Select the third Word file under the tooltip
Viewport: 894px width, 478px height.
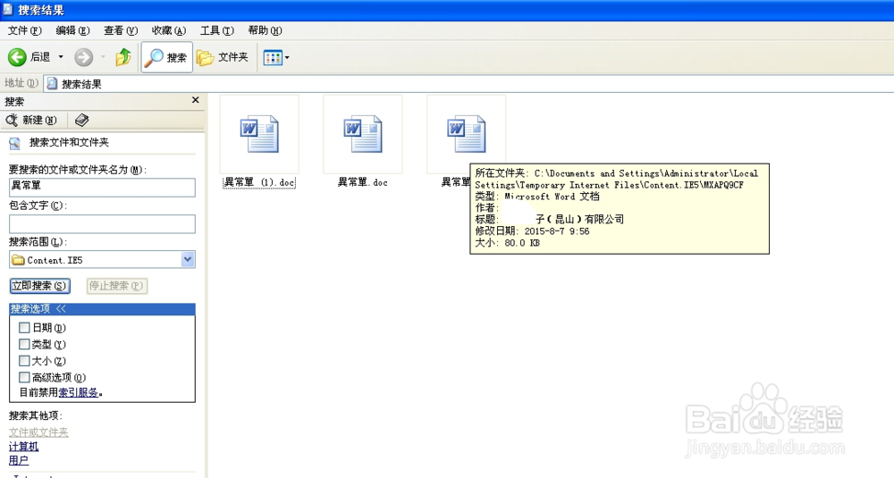[467, 134]
